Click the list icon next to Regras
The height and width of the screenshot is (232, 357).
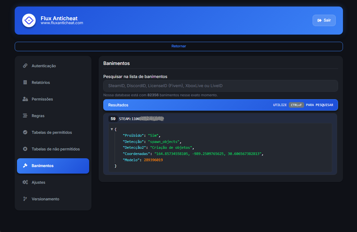(25, 116)
